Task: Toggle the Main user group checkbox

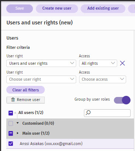Action: tap(11, 133)
